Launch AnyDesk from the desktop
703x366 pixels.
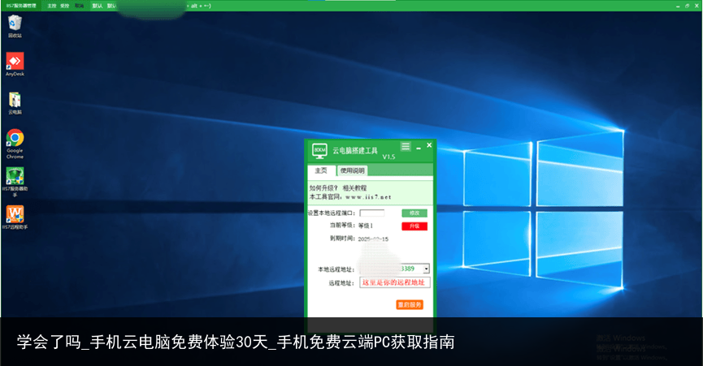pyautogui.click(x=15, y=61)
